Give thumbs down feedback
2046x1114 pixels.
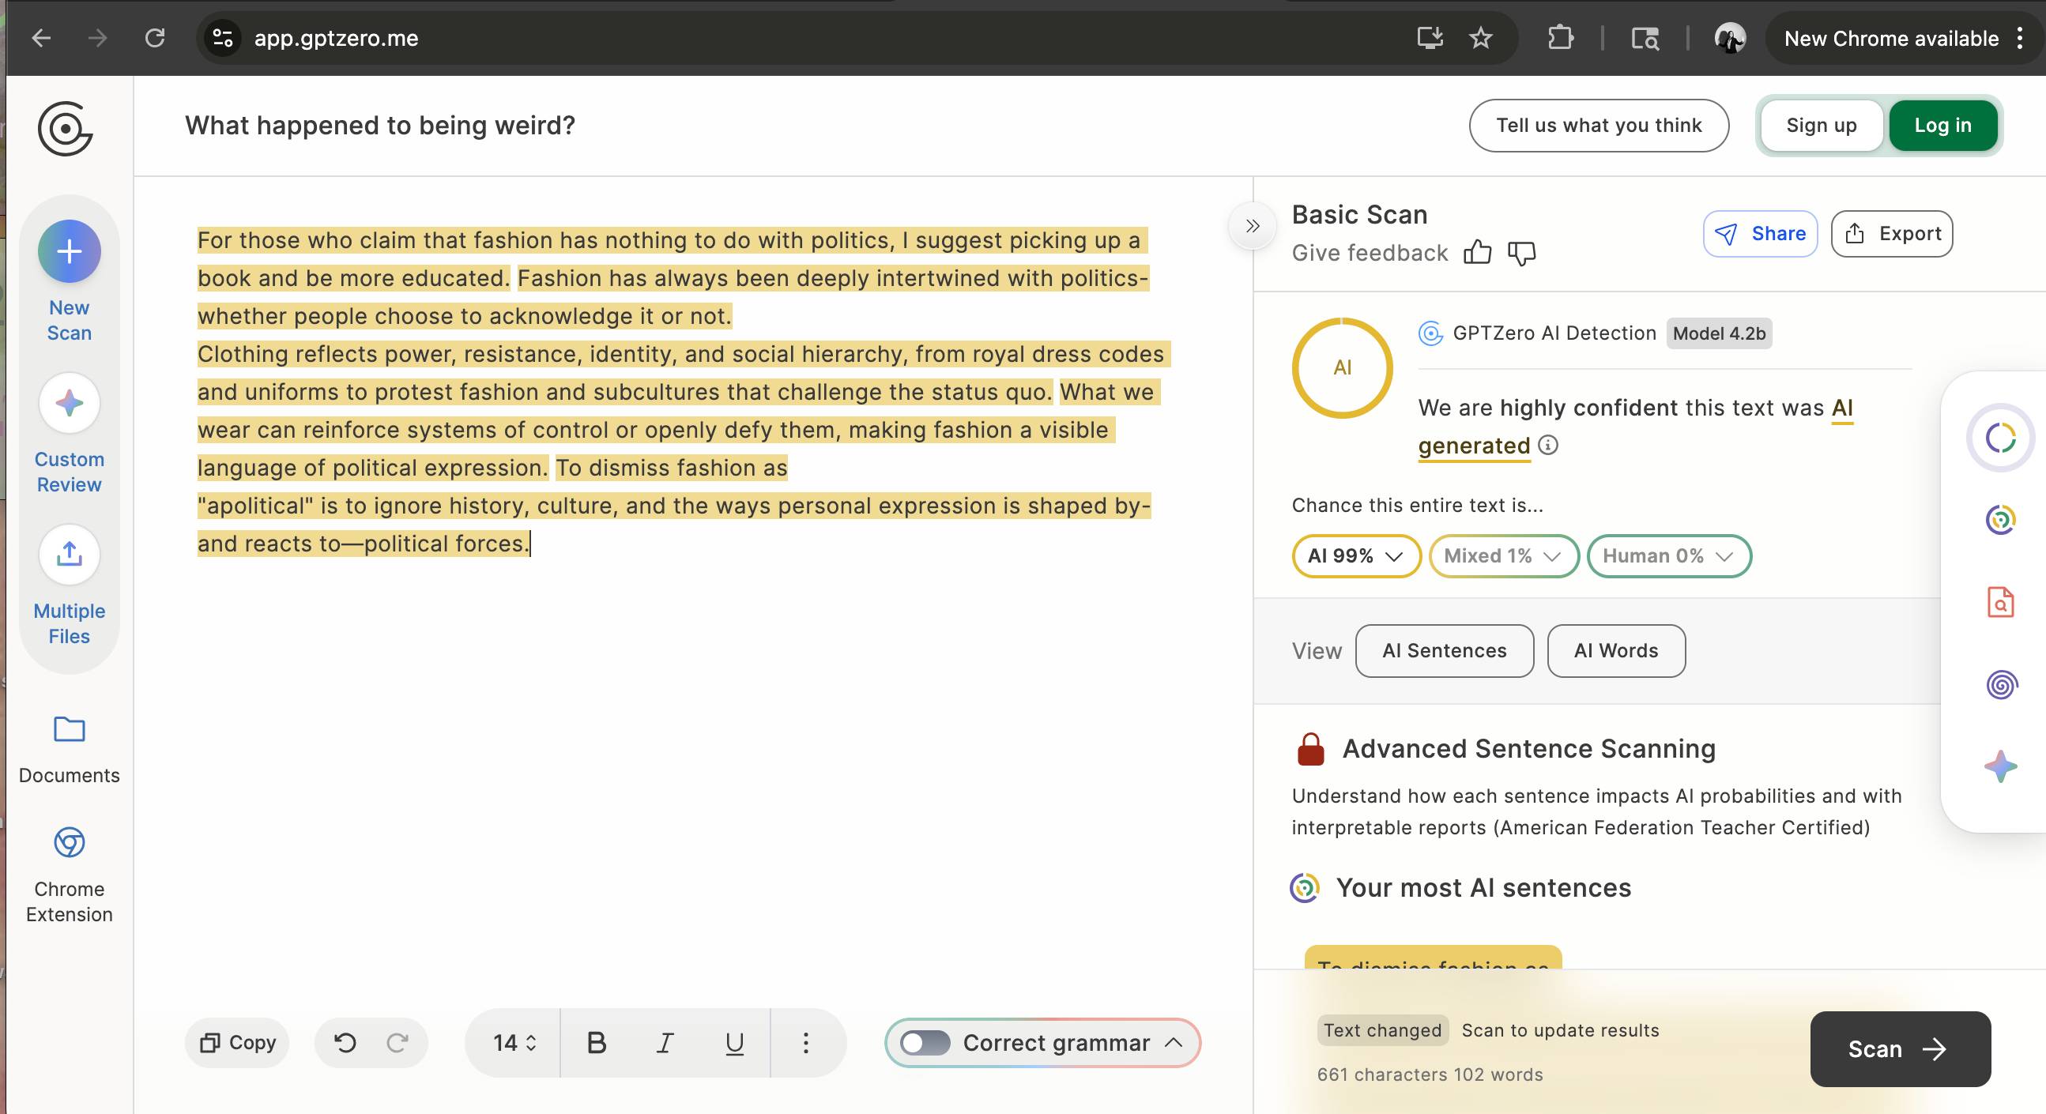pos(1522,253)
